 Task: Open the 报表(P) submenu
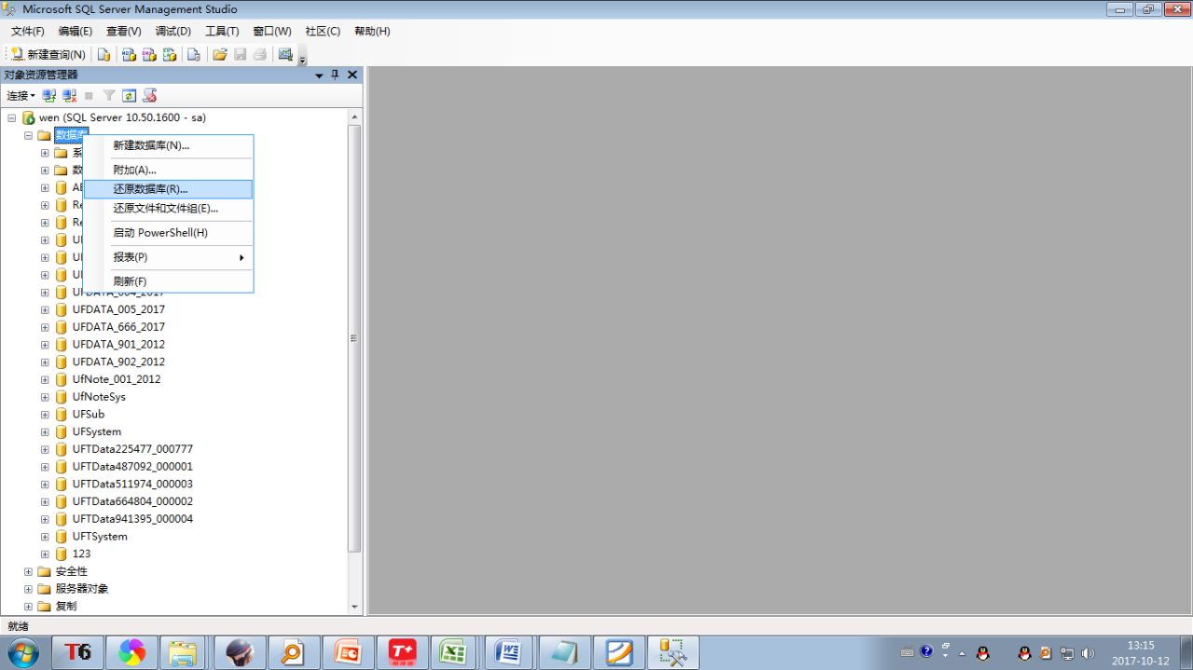(x=168, y=257)
